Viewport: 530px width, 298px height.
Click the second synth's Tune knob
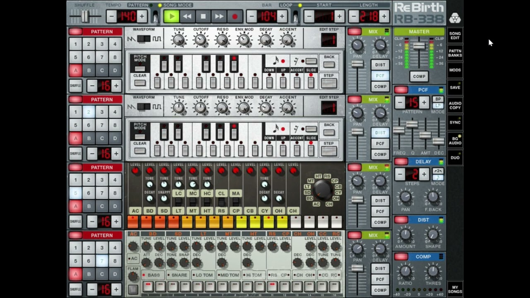point(178,108)
